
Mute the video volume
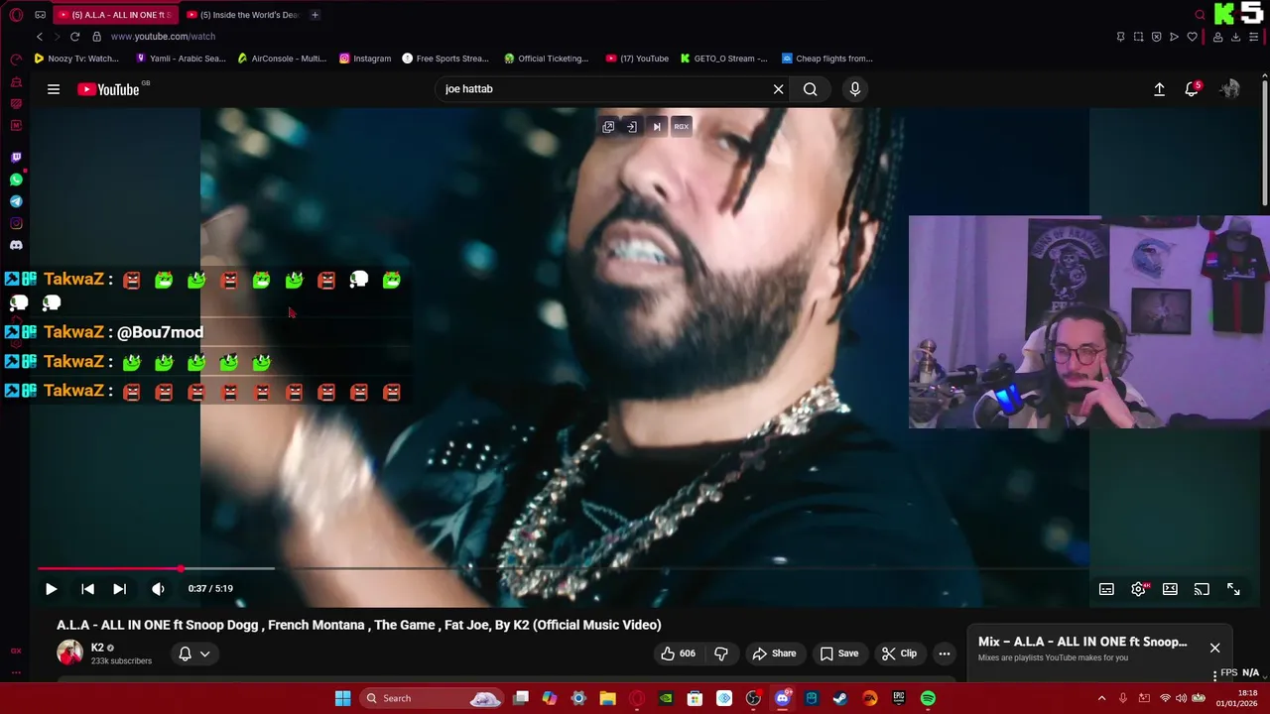tap(158, 589)
